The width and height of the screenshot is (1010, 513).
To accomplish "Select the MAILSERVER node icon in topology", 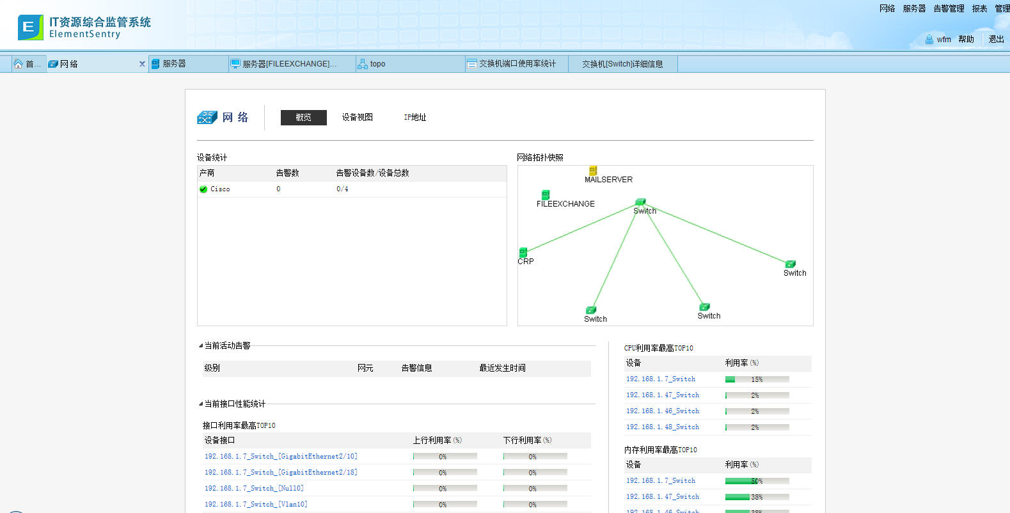I will (x=593, y=171).
